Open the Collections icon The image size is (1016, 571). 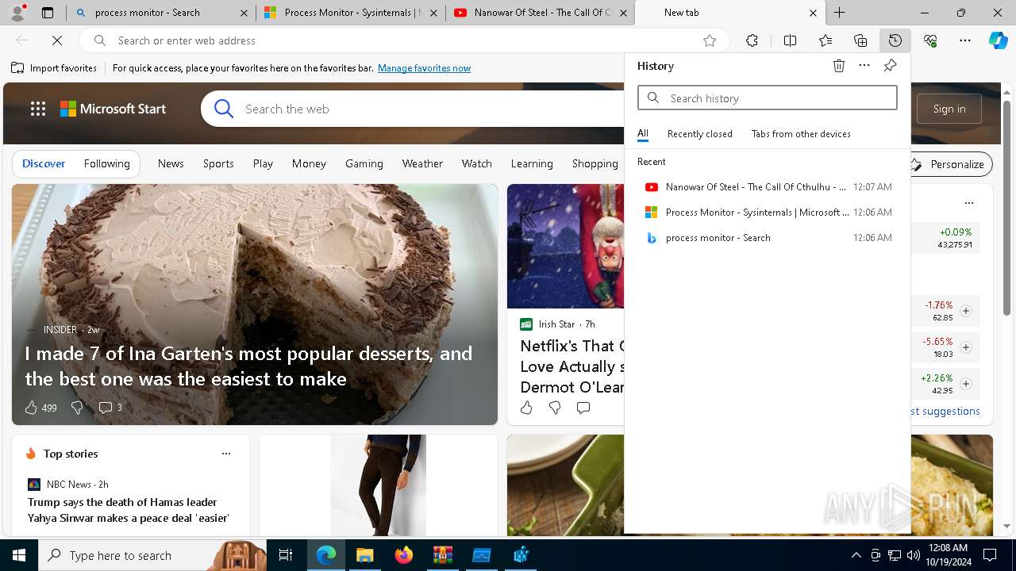tap(860, 40)
